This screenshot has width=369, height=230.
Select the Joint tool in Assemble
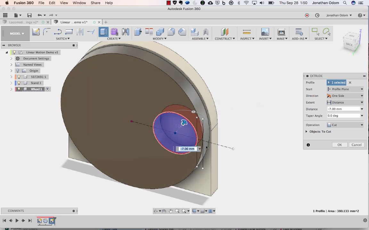(x=206, y=32)
